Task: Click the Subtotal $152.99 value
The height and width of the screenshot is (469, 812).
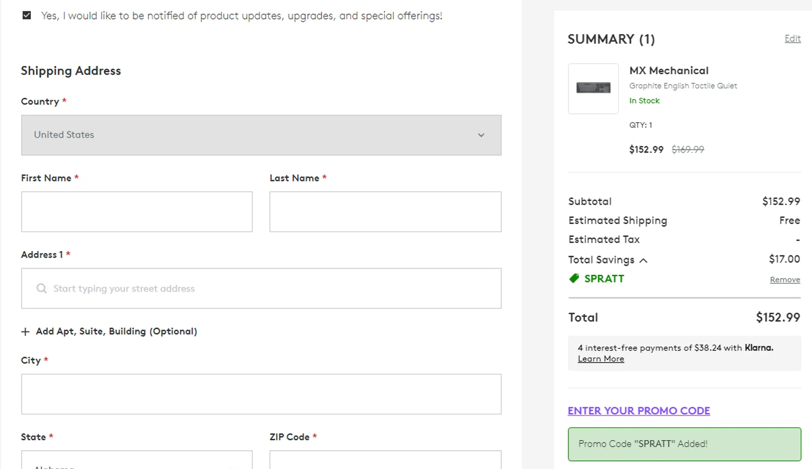Action: [x=781, y=201]
